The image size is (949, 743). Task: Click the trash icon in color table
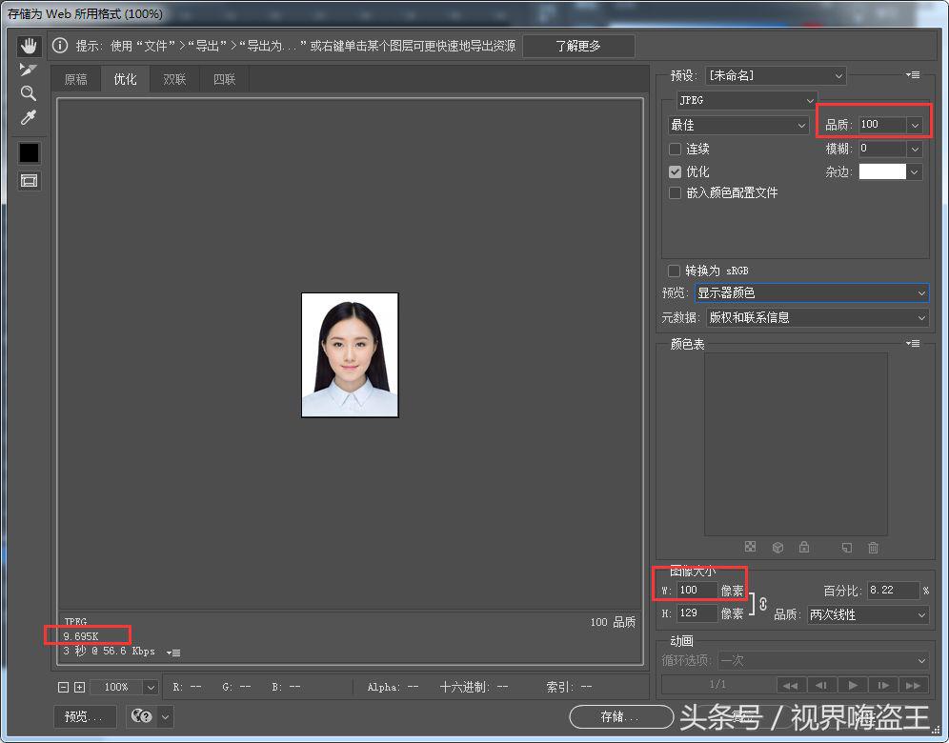coord(873,548)
